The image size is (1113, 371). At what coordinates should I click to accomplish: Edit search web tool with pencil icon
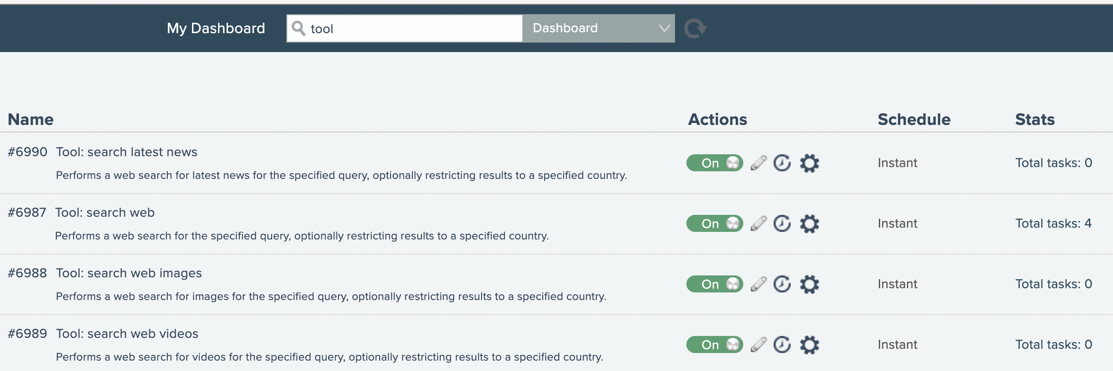click(x=758, y=223)
